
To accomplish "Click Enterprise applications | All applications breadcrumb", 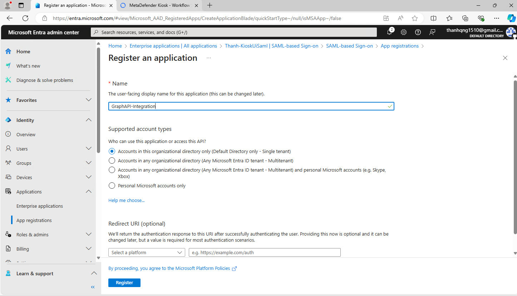I will pyautogui.click(x=173, y=46).
